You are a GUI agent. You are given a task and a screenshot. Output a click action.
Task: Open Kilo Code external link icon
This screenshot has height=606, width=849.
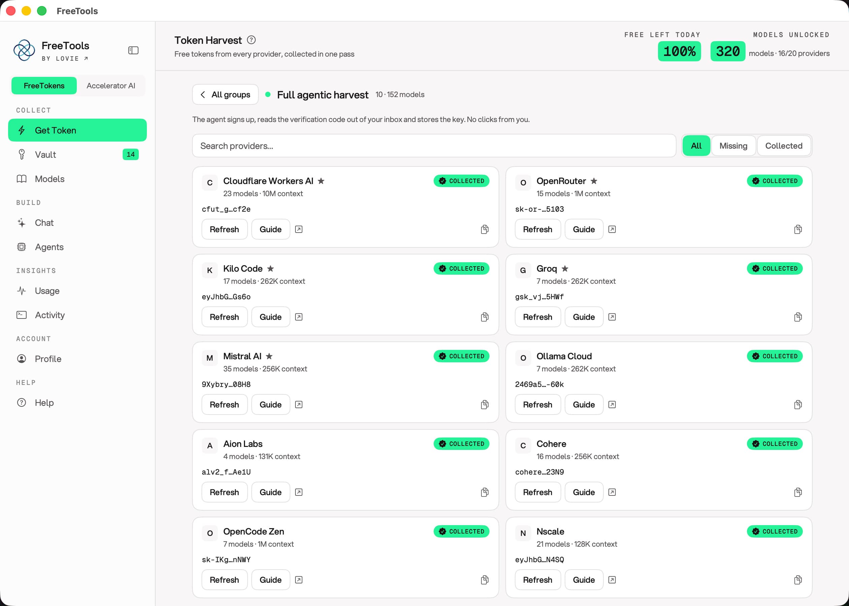click(299, 317)
